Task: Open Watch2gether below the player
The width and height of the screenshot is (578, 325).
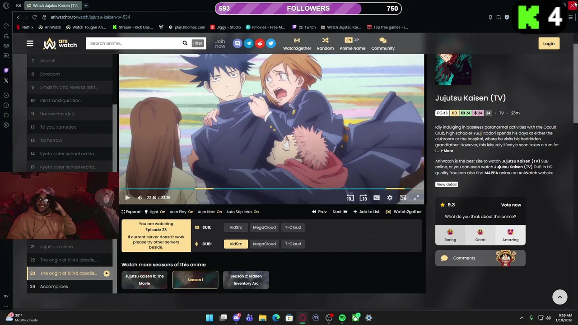Action: 404,212
